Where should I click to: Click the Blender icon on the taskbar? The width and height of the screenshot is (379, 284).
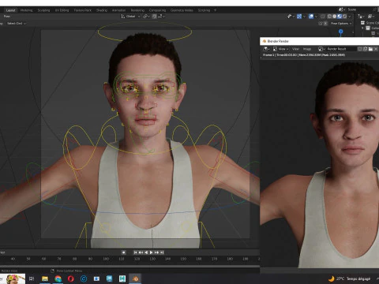pos(135,278)
